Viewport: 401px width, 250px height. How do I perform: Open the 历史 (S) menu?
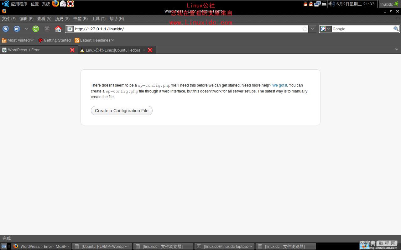coord(62,19)
